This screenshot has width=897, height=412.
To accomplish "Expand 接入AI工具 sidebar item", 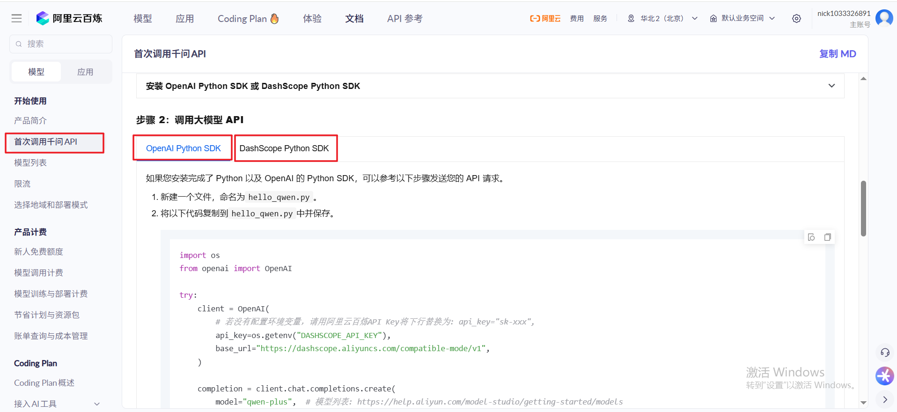I will [57, 404].
